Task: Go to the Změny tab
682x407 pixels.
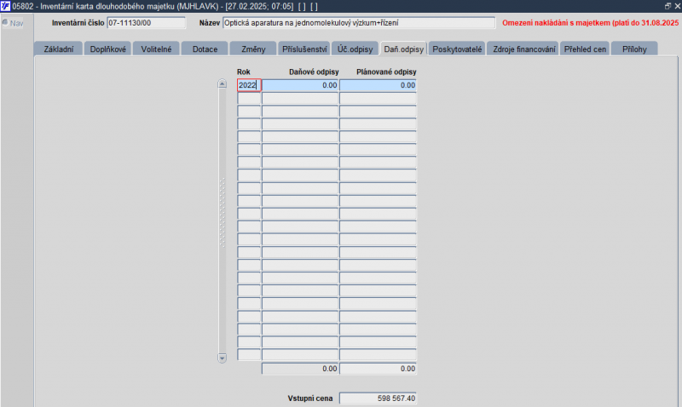Action: tap(253, 49)
